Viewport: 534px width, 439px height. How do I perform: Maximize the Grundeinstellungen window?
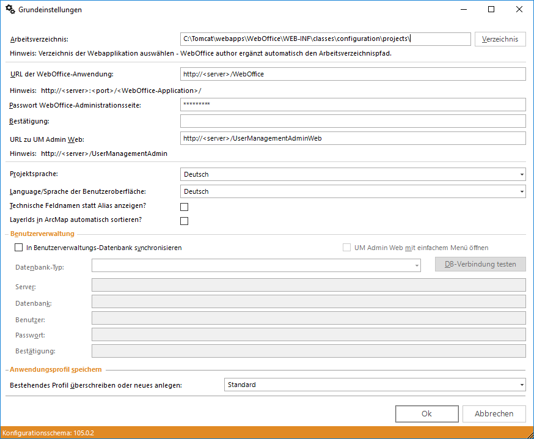click(x=491, y=10)
